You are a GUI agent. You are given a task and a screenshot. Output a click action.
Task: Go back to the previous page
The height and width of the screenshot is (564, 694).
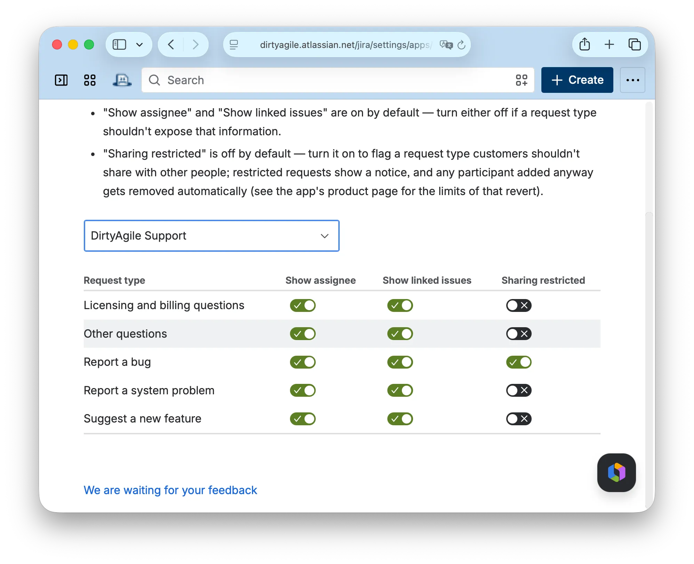171,45
